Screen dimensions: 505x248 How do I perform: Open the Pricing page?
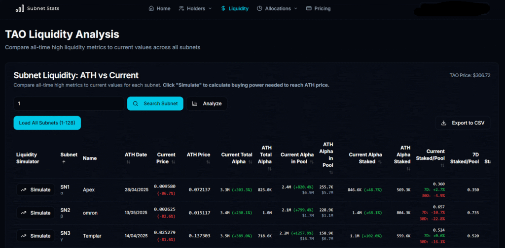click(x=318, y=8)
